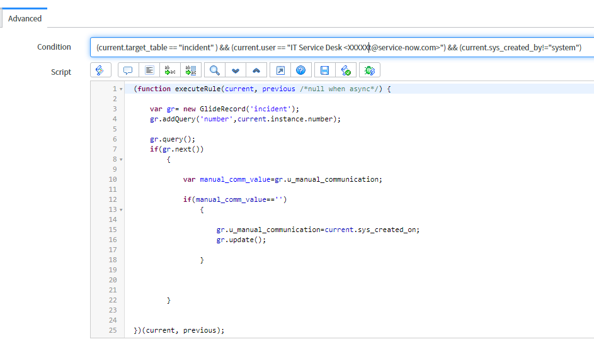
Task: Click line number 25 in gutter
Action: point(113,330)
